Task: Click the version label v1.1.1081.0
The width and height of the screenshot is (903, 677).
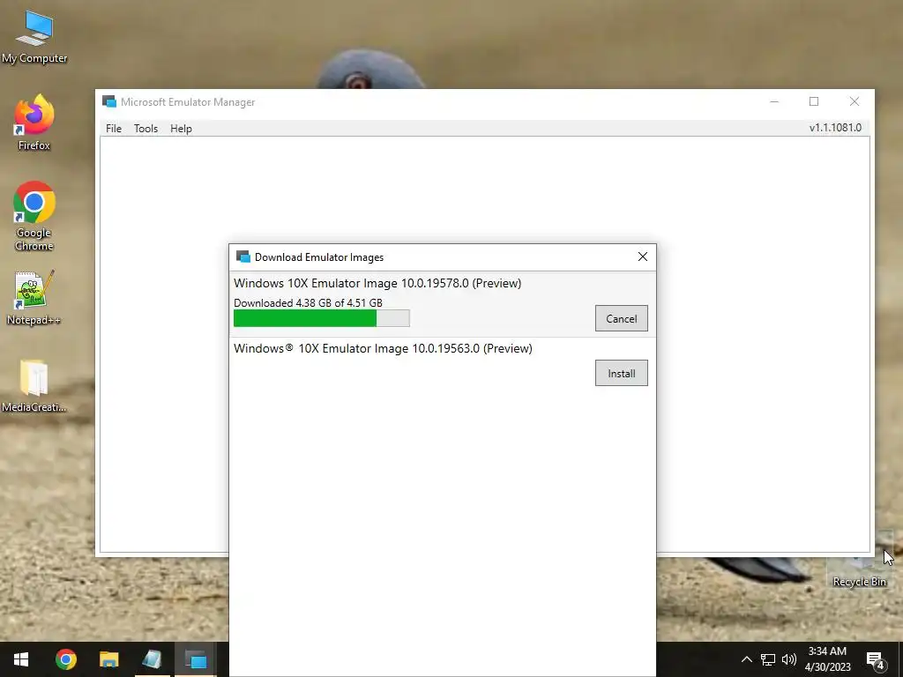Action: [835, 128]
